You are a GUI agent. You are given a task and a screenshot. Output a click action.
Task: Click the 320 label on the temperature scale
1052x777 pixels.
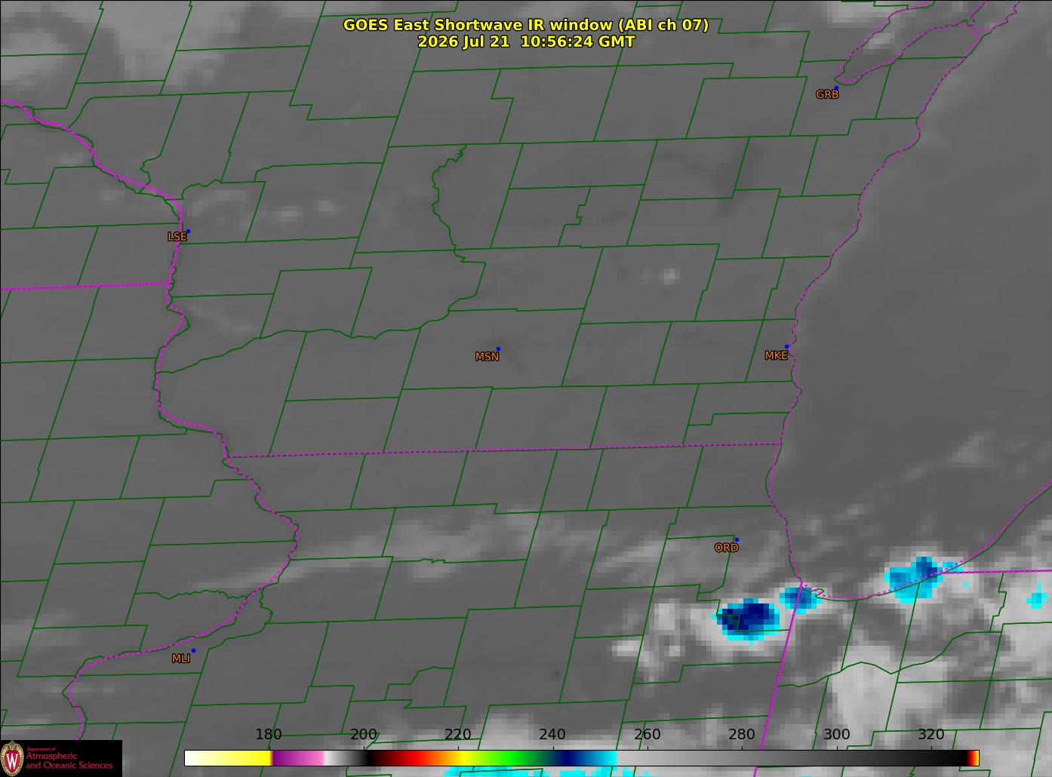(931, 735)
